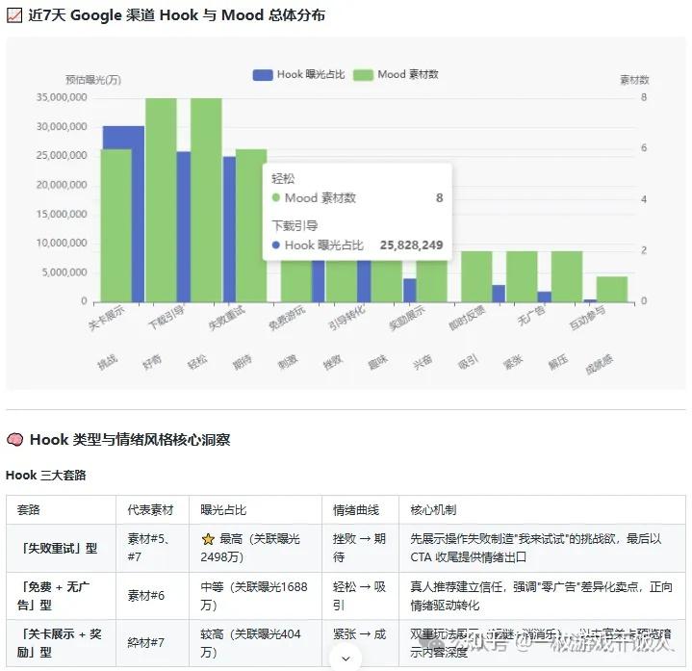Viewport: 692px width, 671px height.
Task: Click x-axis label 关卡展示
Action: coord(107,317)
